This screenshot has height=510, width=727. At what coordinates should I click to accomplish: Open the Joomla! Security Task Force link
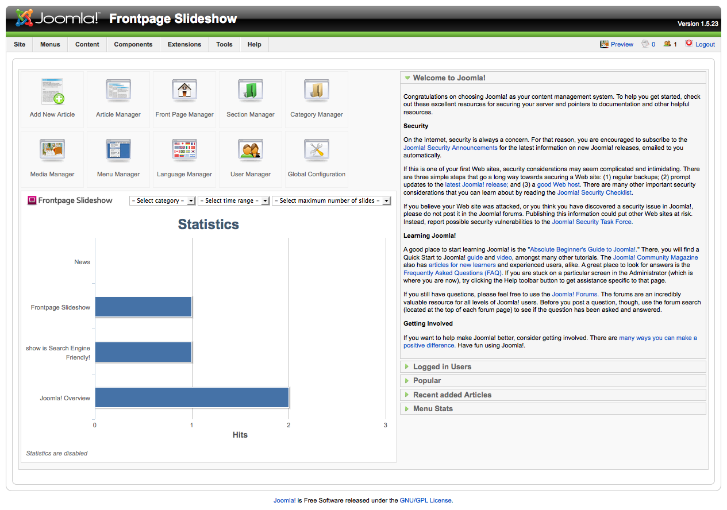(x=592, y=222)
